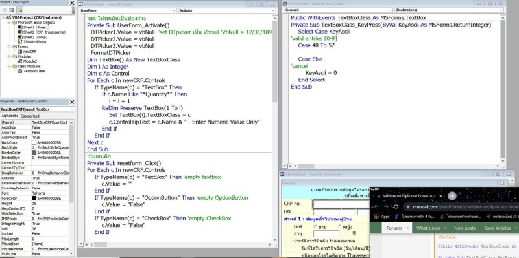Click the อายุ text box on form
This screenshot has height=258, width=519.
point(327,234)
